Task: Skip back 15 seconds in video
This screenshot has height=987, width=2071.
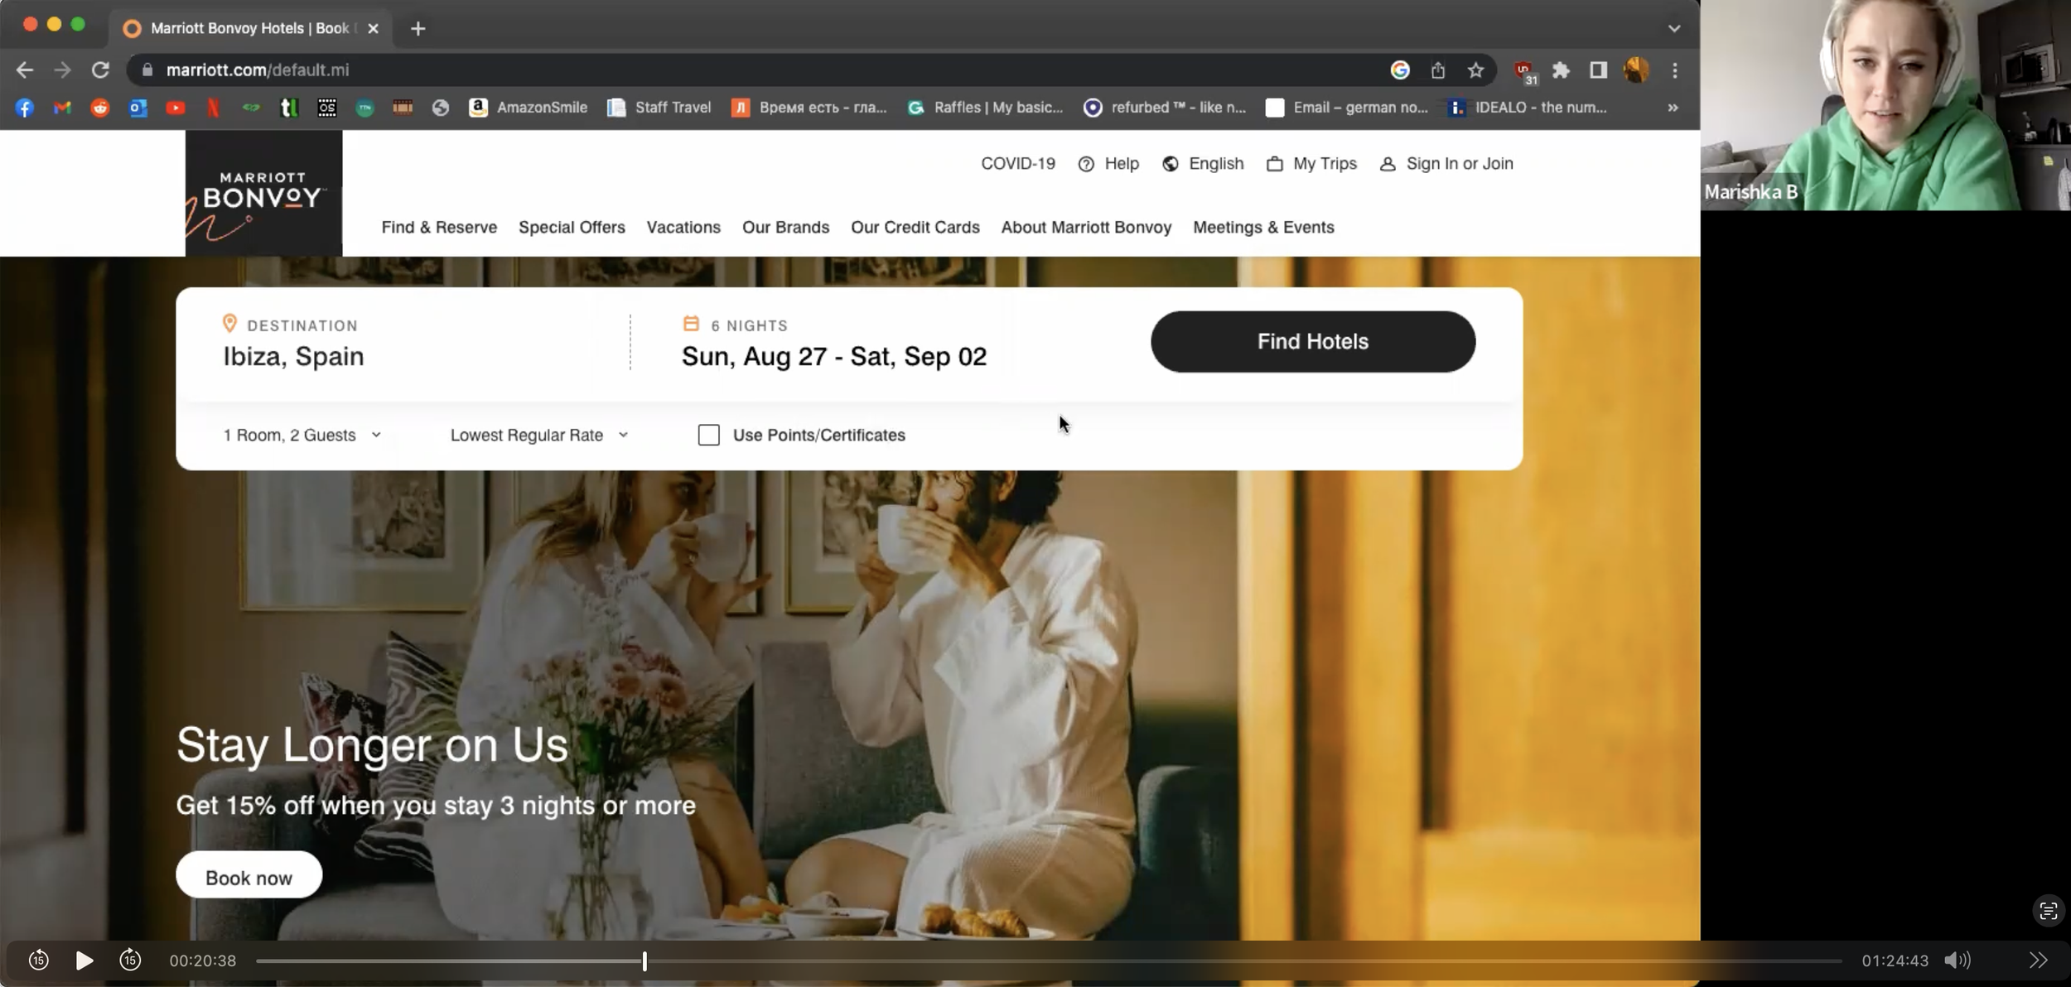Action: [38, 960]
